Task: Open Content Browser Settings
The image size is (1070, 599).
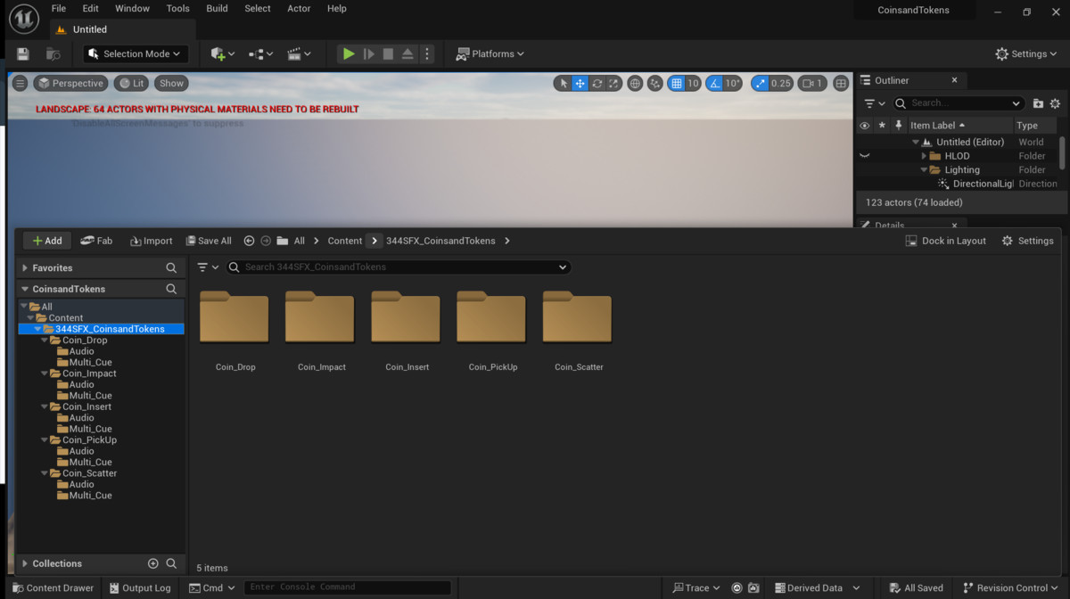Action: tap(1027, 241)
